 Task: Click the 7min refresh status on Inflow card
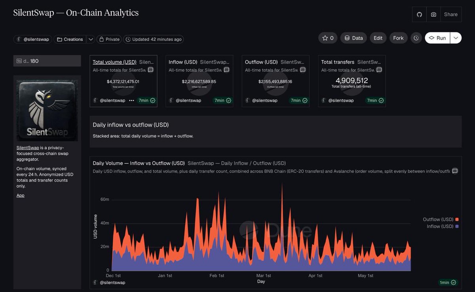click(223, 100)
